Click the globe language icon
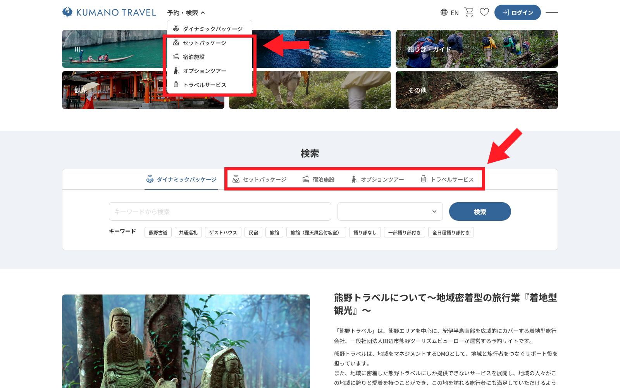Image resolution: width=620 pixels, height=388 pixels. [x=444, y=12]
